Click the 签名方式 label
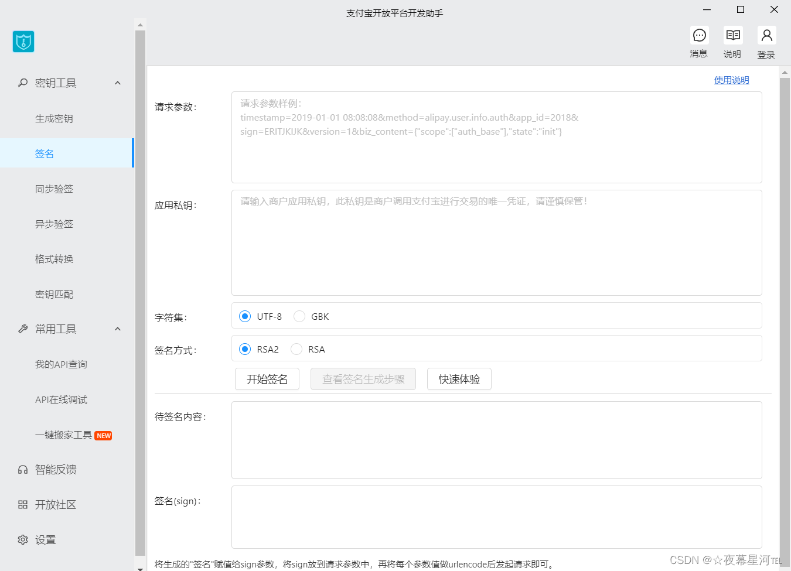Image resolution: width=791 pixels, height=571 pixels. [176, 350]
